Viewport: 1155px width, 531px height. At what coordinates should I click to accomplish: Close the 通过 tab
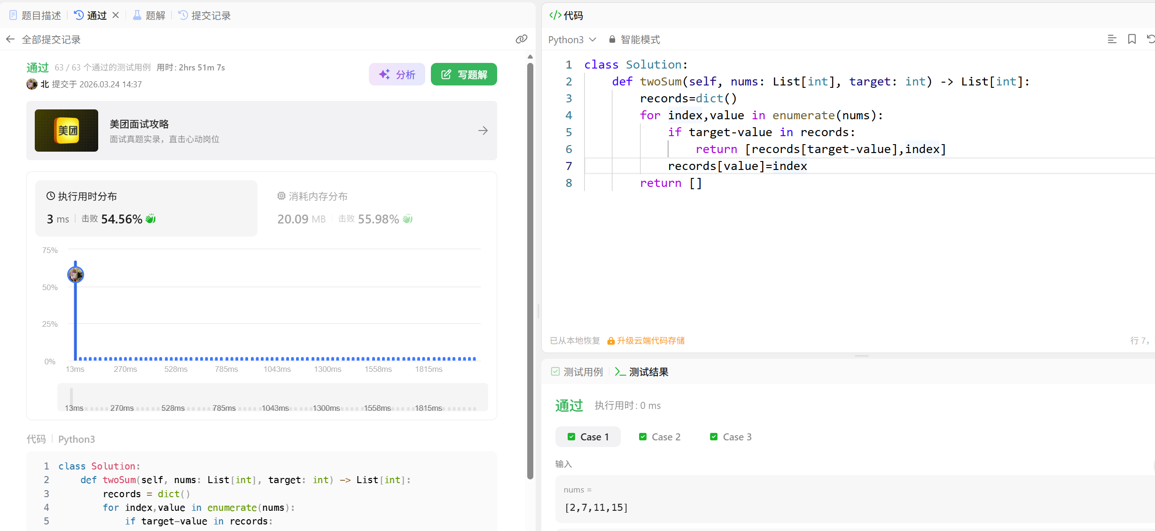116,15
